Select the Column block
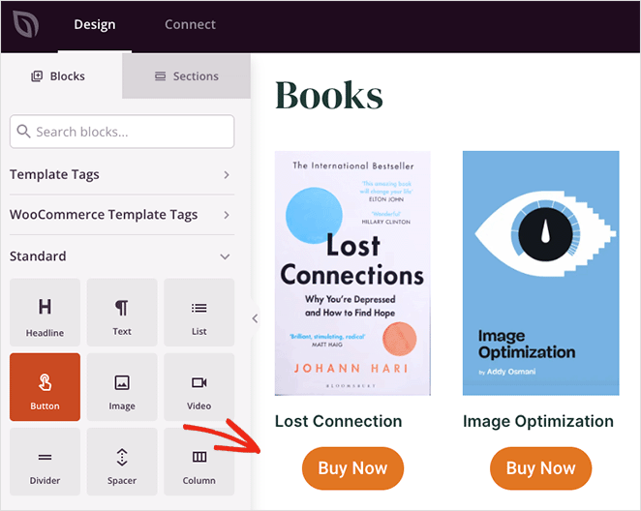The height and width of the screenshot is (511, 641). [199, 462]
